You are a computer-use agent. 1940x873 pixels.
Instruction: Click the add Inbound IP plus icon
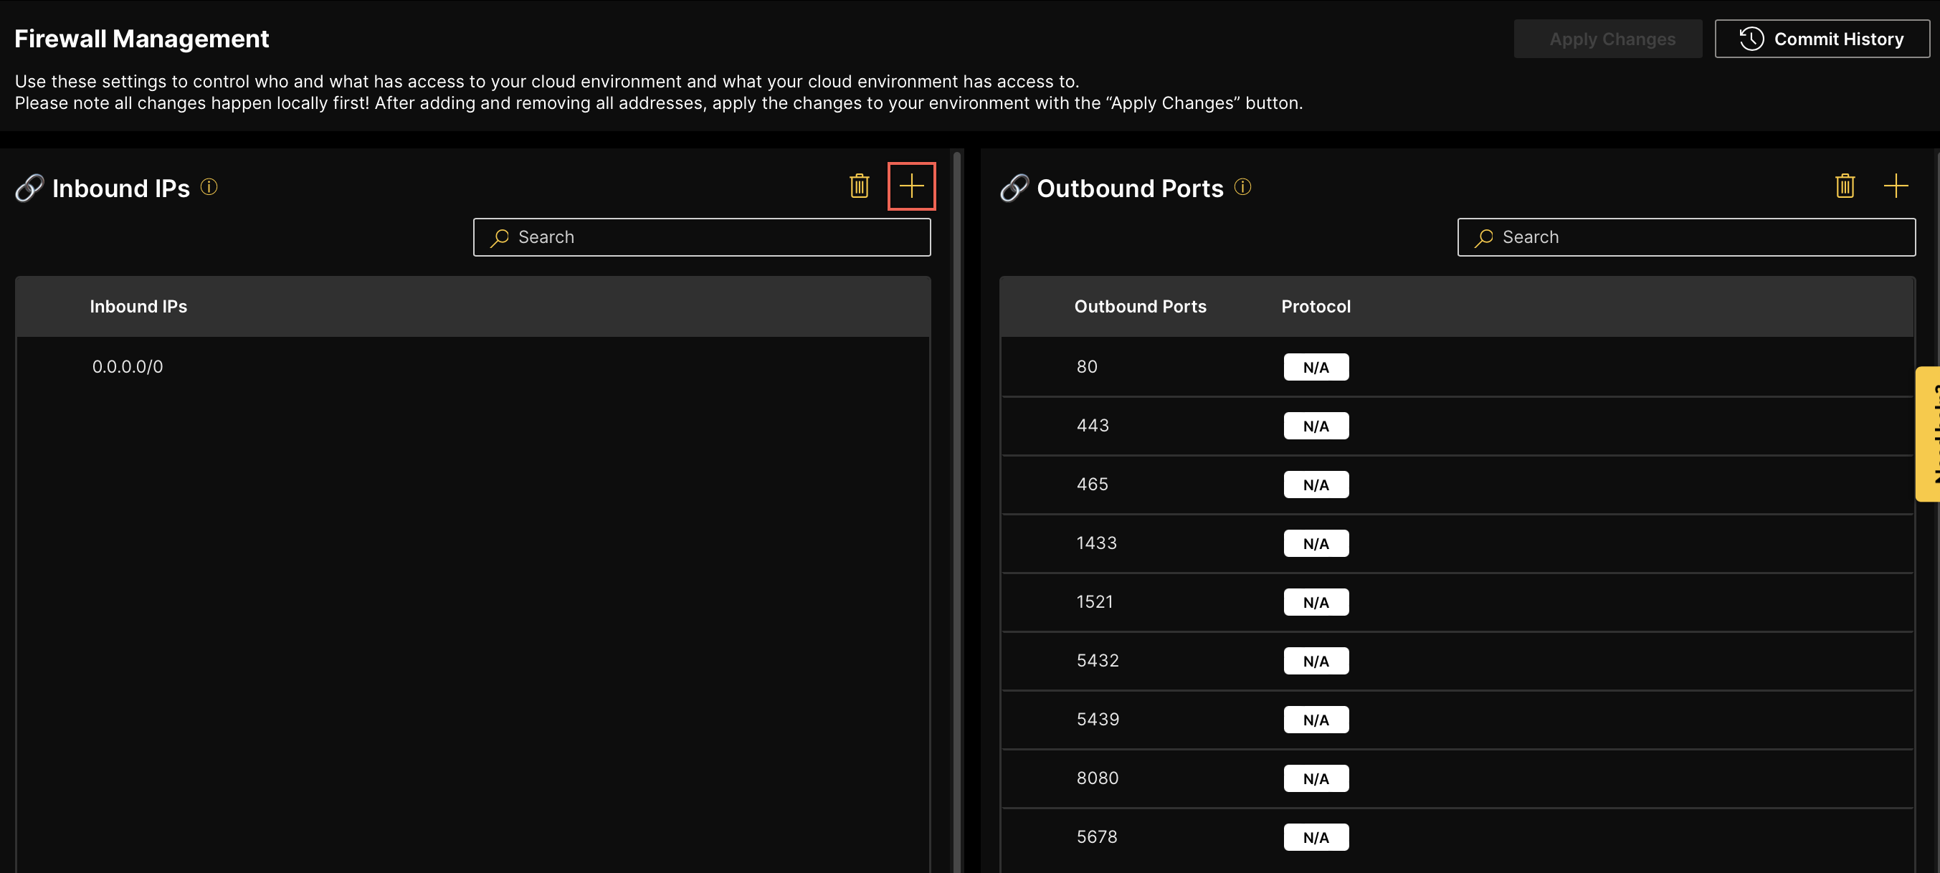pyautogui.click(x=911, y=186)
